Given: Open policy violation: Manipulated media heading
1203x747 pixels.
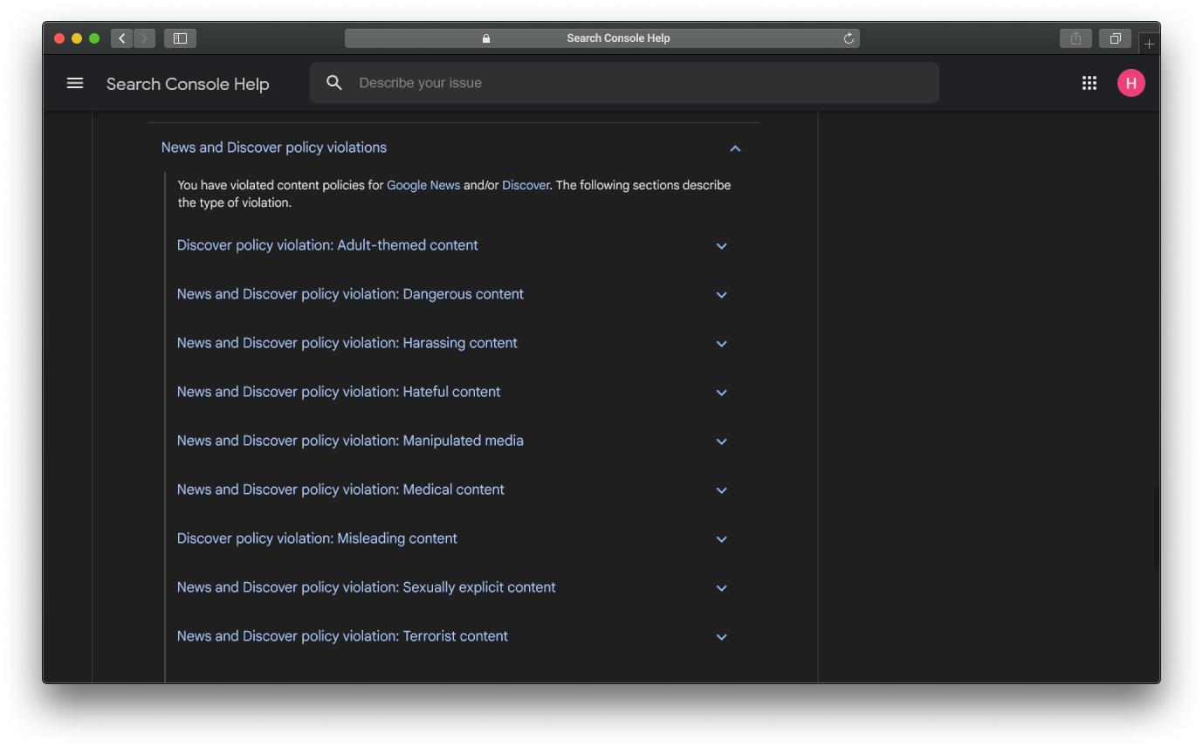Looking at the screenshot, I should click(x=350, y=441).
